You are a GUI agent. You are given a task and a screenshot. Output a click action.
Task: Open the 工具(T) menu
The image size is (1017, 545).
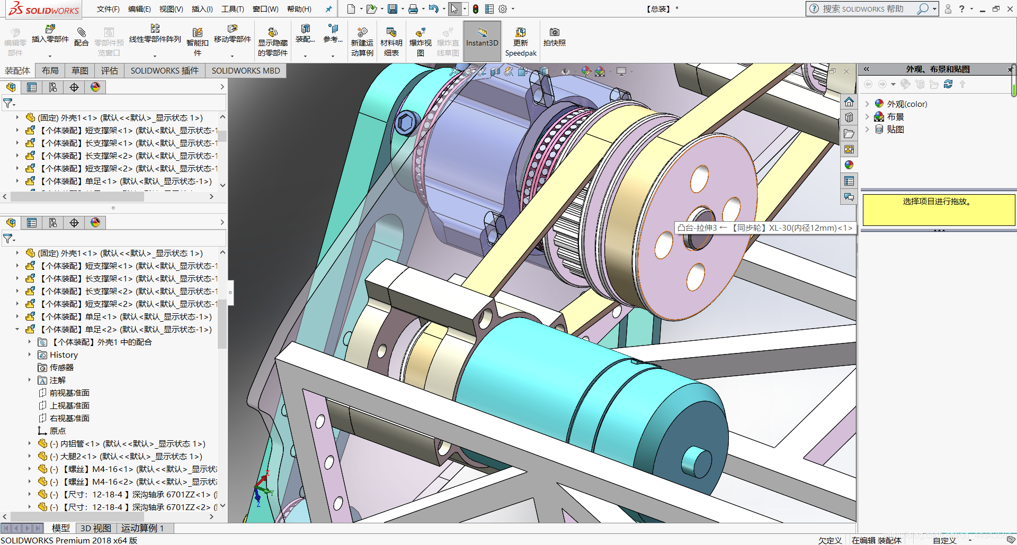coord(233,9)
